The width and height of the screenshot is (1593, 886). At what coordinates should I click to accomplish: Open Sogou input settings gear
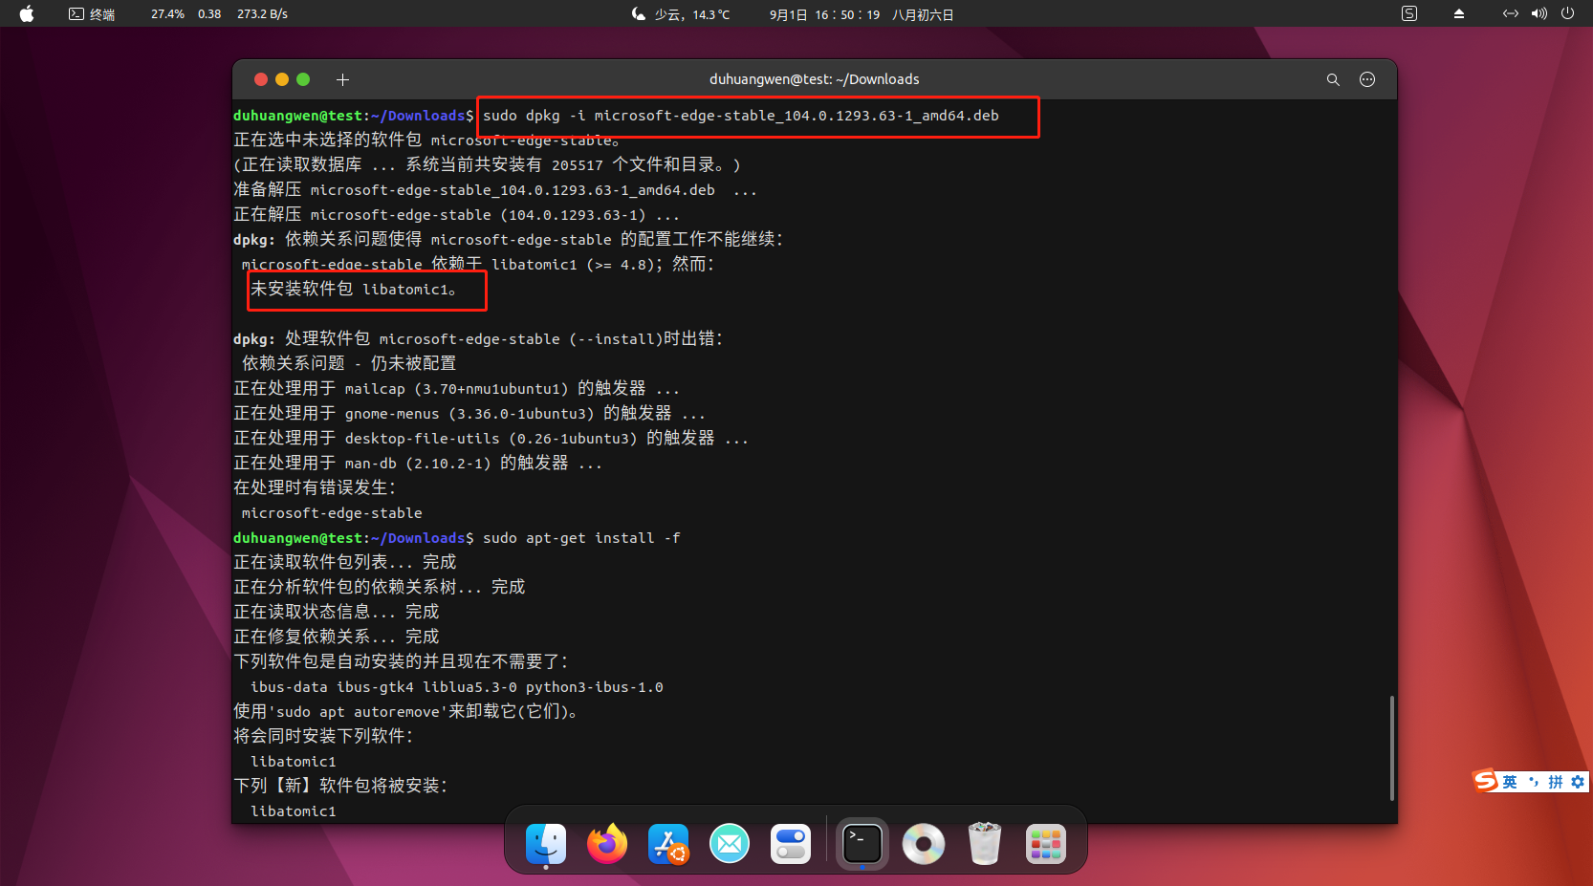(x=1578, y=782)
